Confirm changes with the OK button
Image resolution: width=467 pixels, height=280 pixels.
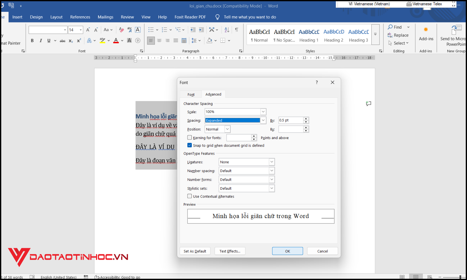click(287, 251)
